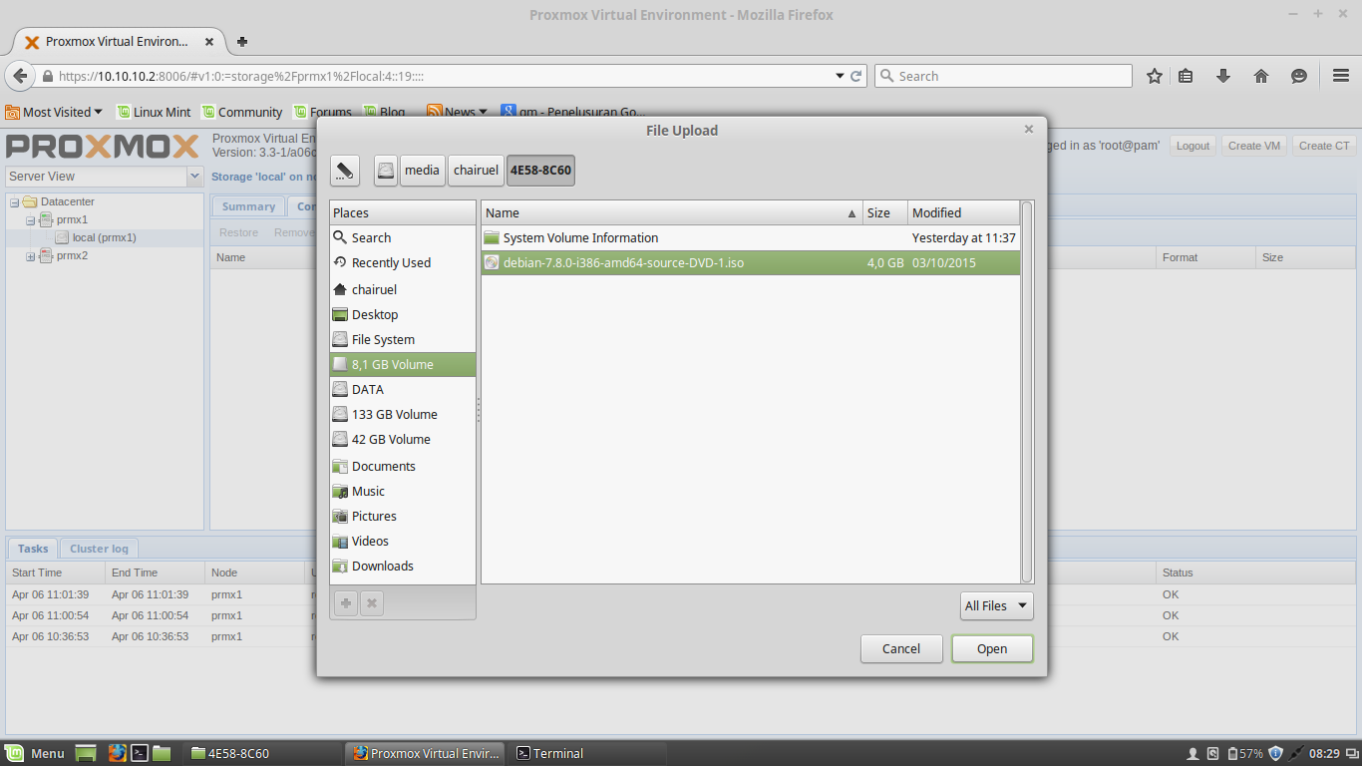Image resolution: width=1362 pixels, height=766 pixels.
Task: Select the 133 GB Volume entry
Action: click(403, 414)
